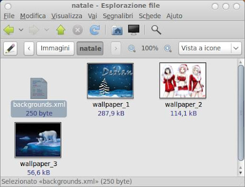Open the Vai menu
Viewport: 245px width, 187px height.
click(92, 16)
